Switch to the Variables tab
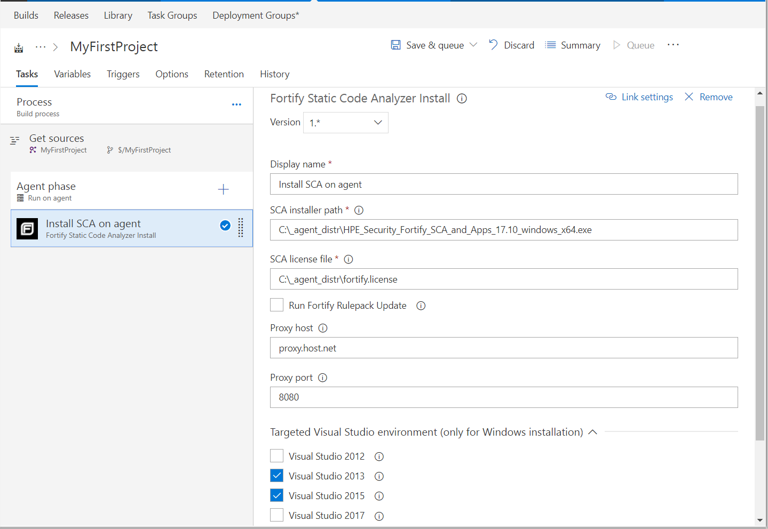This screenshot has height=529, width=768. coord(72,74)
